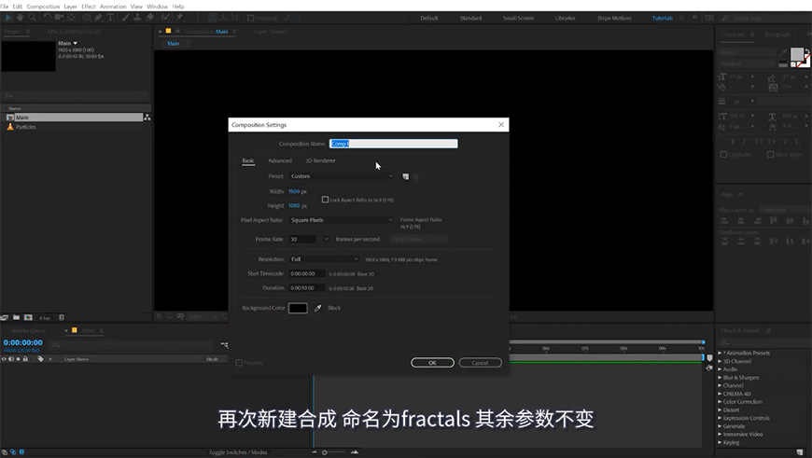Select the Selection arrow tool
812x458 pixels.
7,17
